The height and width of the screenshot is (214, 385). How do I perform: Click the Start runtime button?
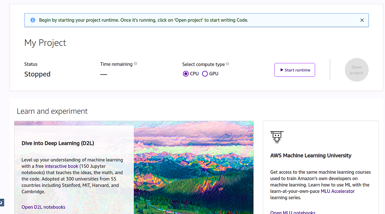[295, 70]
